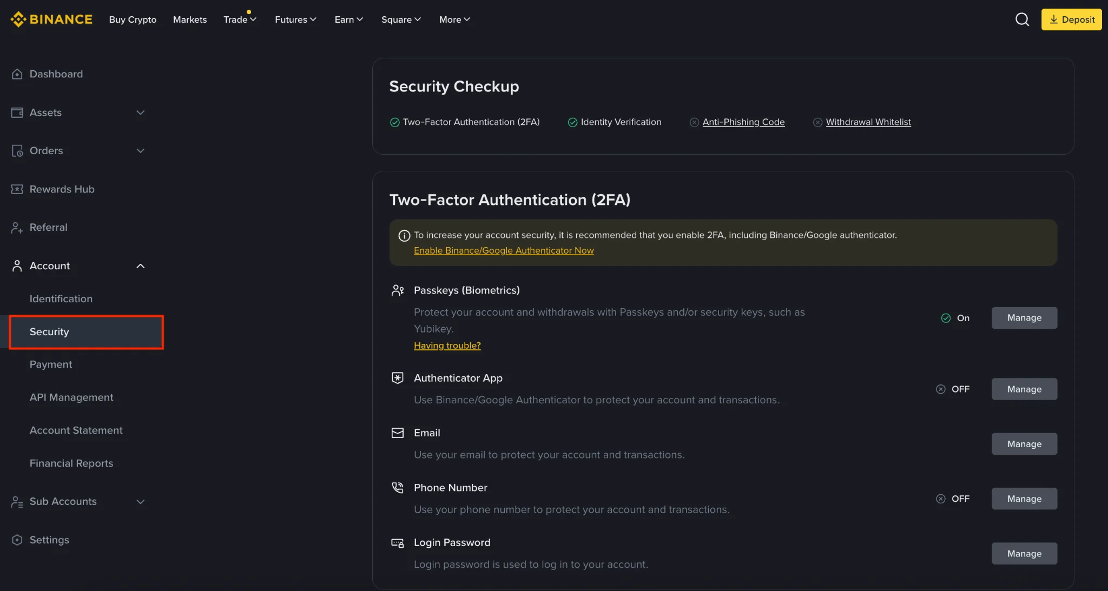Click the Sub Accounts icon
Image resolution: width=1108 pixels, height=591 pixels.
pyautogui.click(x=17, y=502)
